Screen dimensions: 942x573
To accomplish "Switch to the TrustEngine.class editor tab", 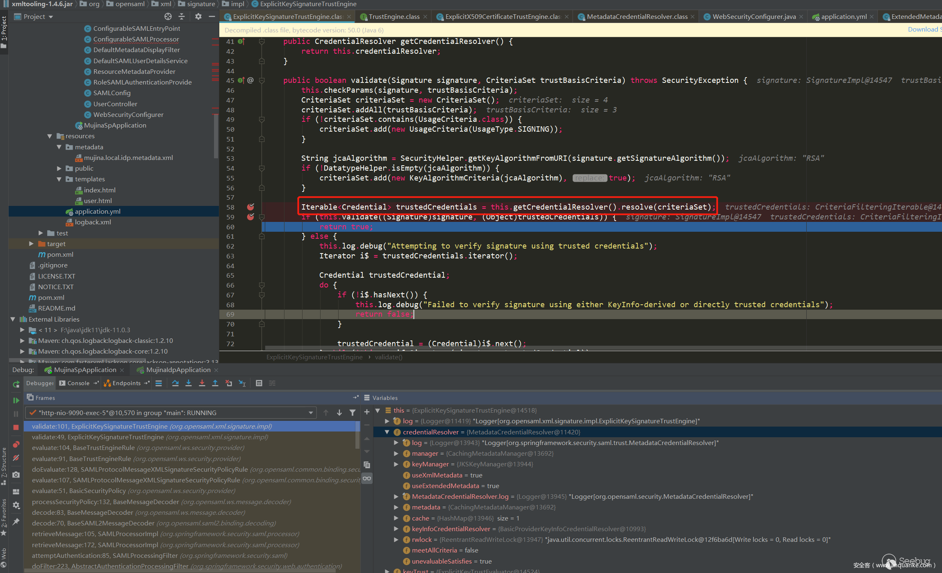I will (394, 17).
